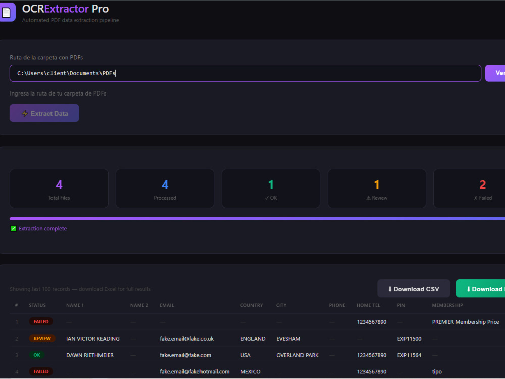Click the NAME 1 column header

pos(75,305)
